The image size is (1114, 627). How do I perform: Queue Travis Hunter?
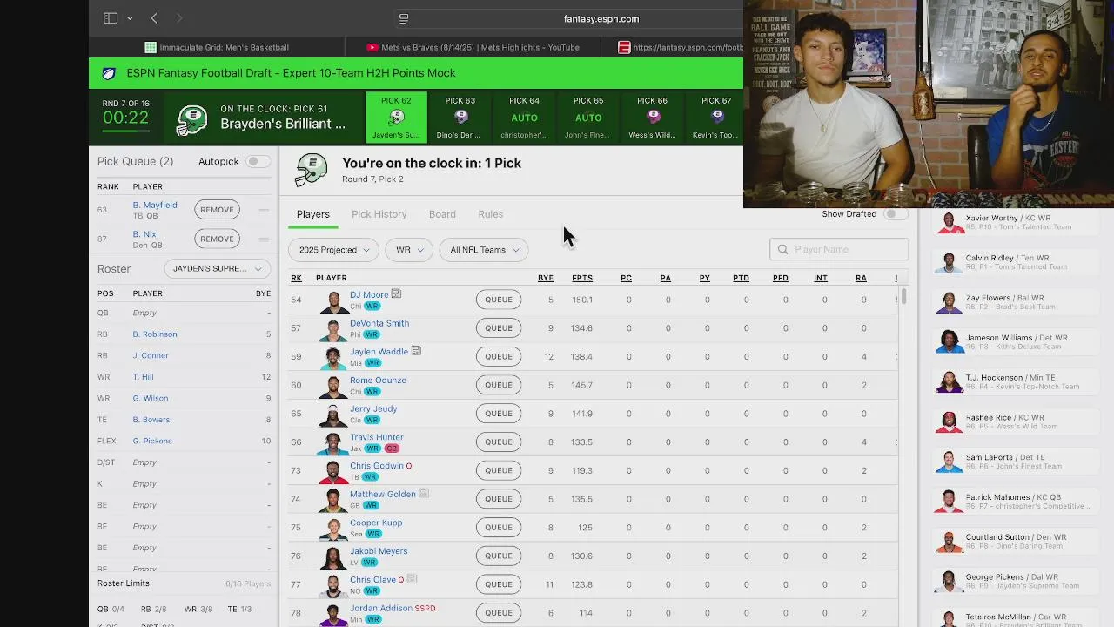coord(499,442)
